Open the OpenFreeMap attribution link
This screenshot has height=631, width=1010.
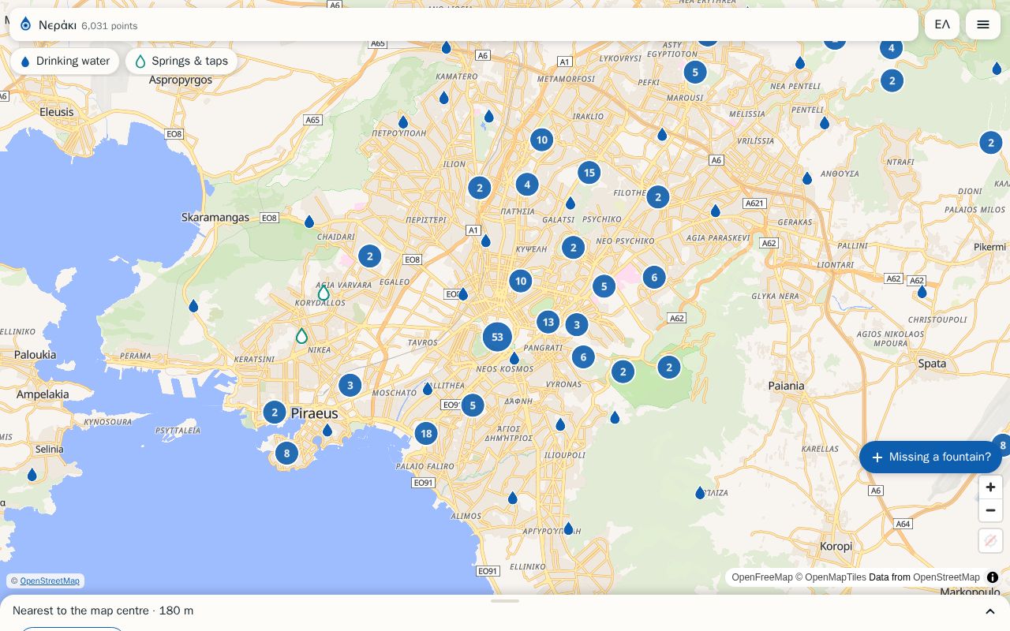click(x=762, y=577)
